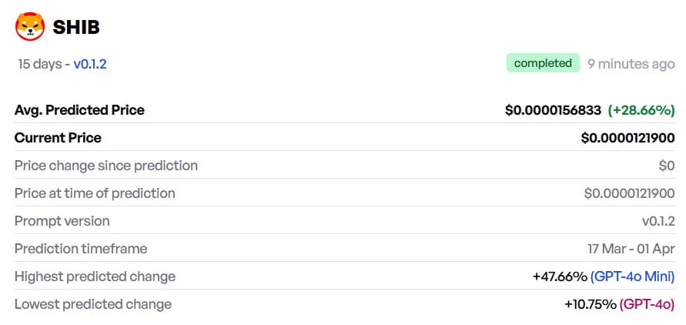Click the +10.75% lowest change value
The image size is (686, 325).
591,304
